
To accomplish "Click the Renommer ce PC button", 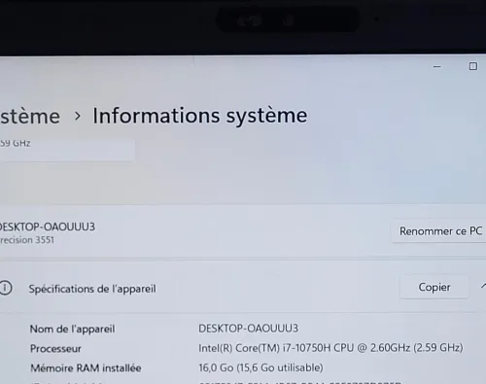I will pos(439,231).
